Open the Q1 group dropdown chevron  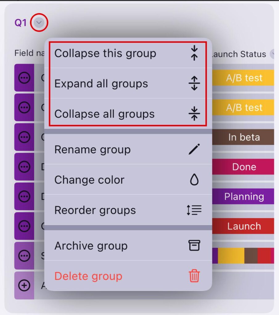[39, 22]
